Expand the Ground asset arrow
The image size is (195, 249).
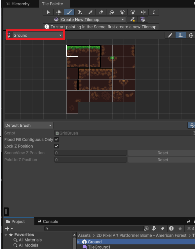click(x=79, y=242)
